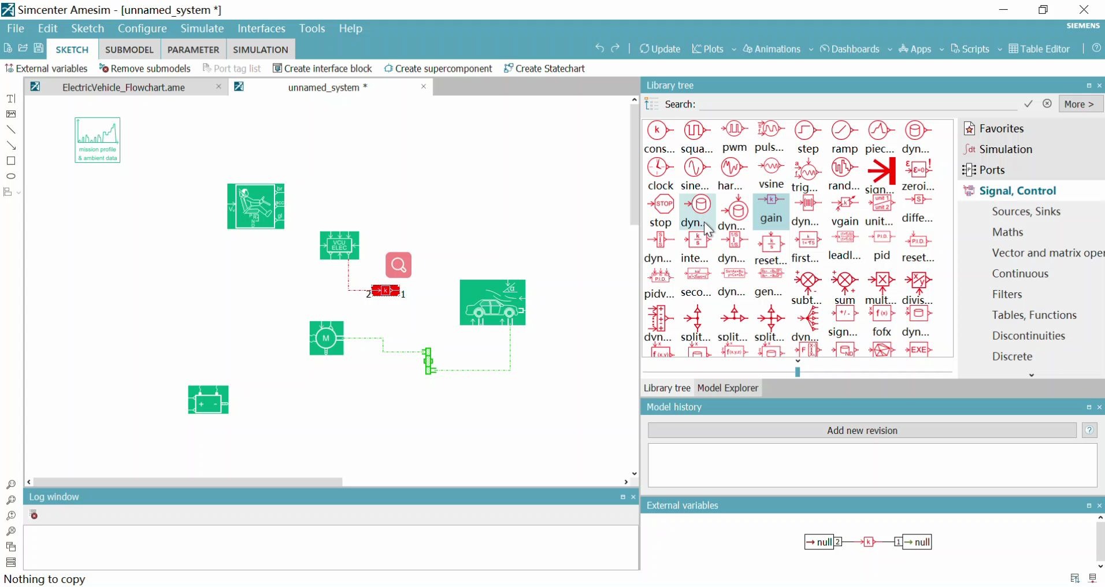Viewport: 1105px width, 587px height.
Task: Open the help question mark icon in toolbar
Action: click(x=1096, y=49)
